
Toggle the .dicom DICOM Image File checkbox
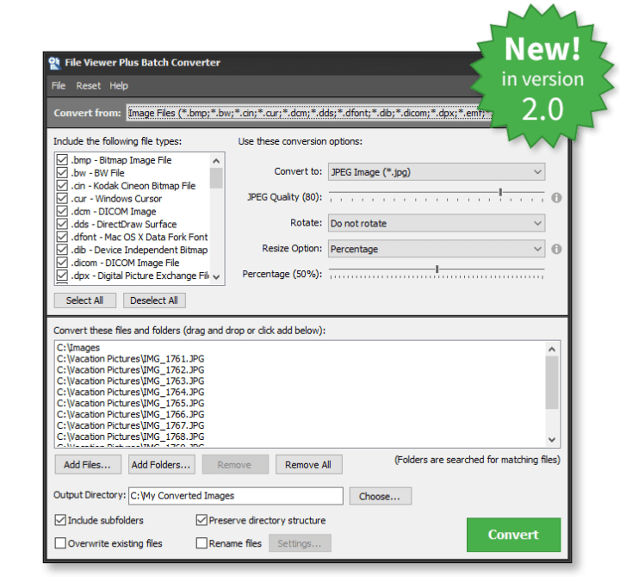click(62, 263)
